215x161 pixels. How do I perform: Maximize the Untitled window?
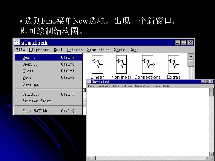pyautogui.click(x=207, y=82)
